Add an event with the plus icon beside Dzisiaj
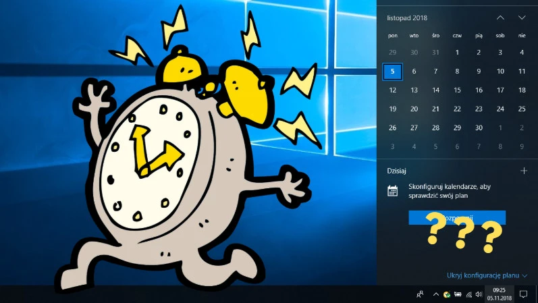 (x=524, y=171)
